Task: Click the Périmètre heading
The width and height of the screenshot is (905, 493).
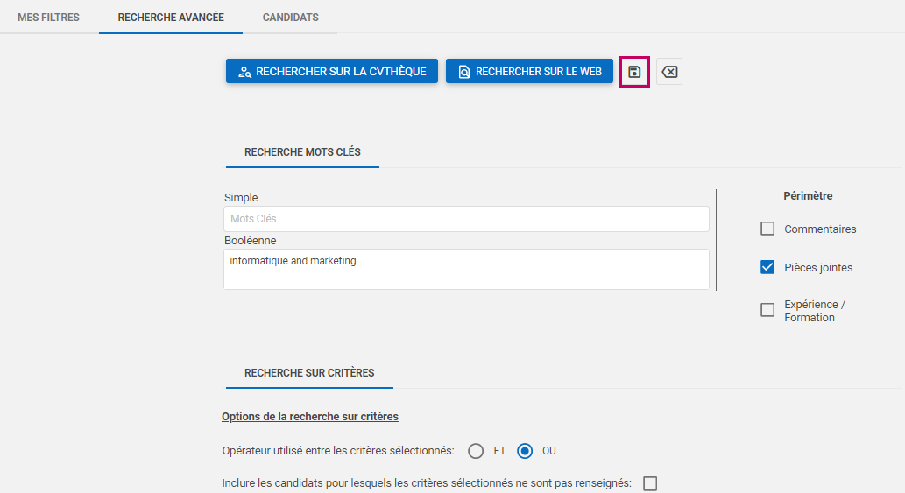Action: tap(808, 196)
